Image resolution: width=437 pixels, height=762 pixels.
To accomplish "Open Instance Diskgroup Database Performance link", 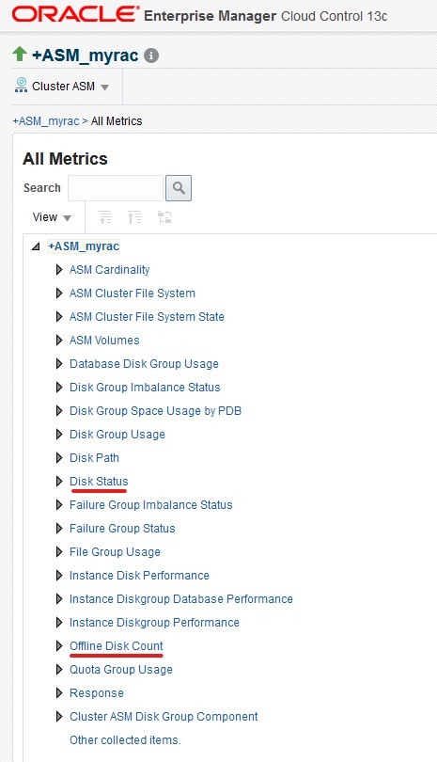I will pyautogui.click(x=181, y=598).
